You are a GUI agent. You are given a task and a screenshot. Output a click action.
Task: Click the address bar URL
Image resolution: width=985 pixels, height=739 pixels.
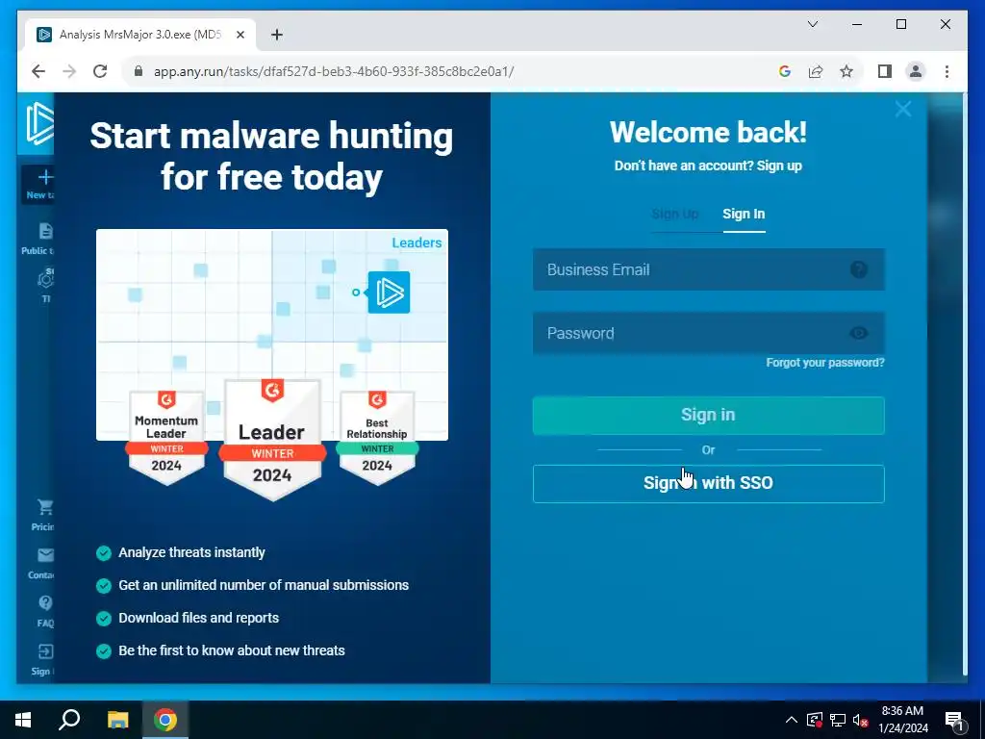pyautogui.click(x=334, y=71)
